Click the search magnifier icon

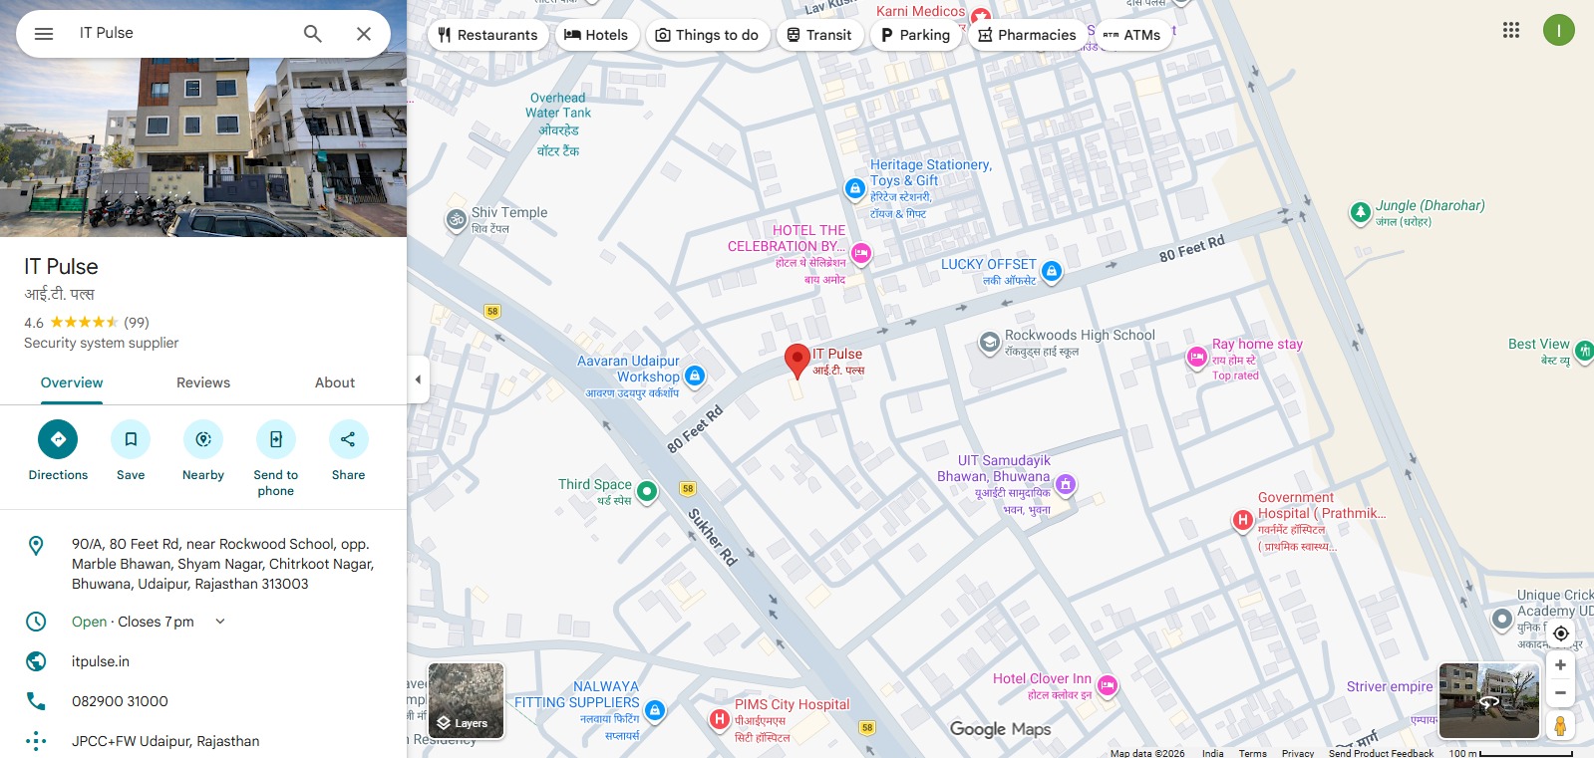coord(313,34)
